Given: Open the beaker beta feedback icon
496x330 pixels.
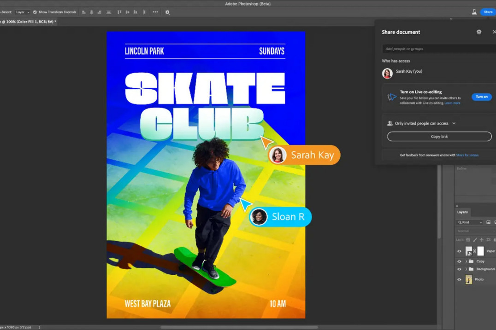Looking at the screenshot, I should coord(474,12).
